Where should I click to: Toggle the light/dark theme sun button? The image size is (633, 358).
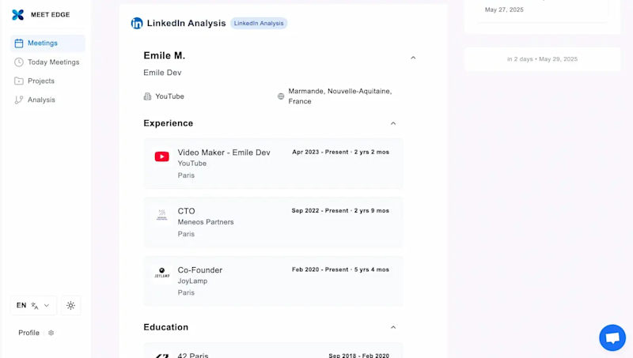point(70,306)
